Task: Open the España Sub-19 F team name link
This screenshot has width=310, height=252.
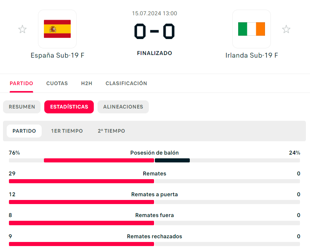Action: [57, 55]
